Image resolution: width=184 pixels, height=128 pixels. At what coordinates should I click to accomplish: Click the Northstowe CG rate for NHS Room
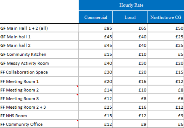[x=165, y=115]
